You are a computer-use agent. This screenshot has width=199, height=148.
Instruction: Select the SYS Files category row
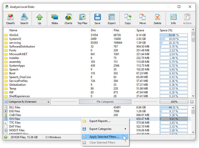pos(97,119)
